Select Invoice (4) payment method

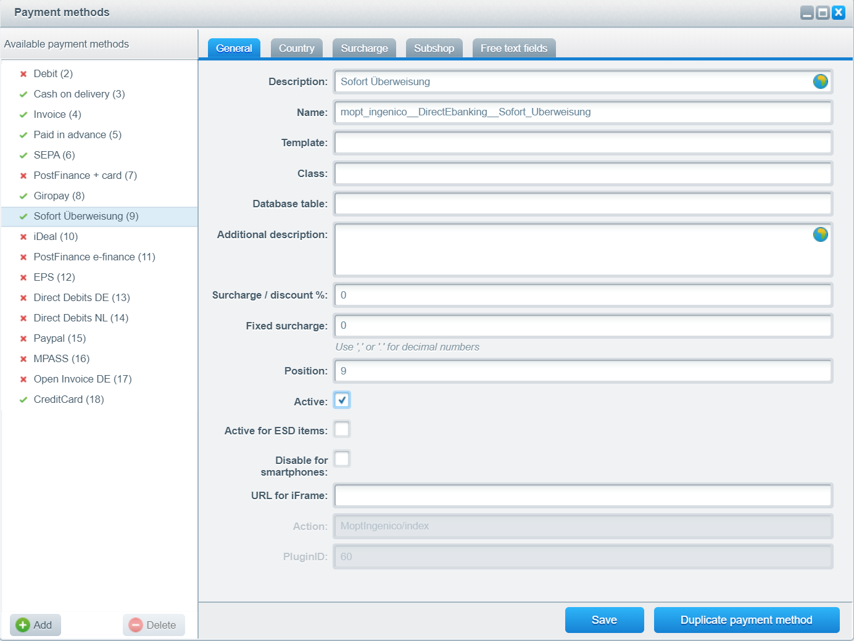click(99, 115)
